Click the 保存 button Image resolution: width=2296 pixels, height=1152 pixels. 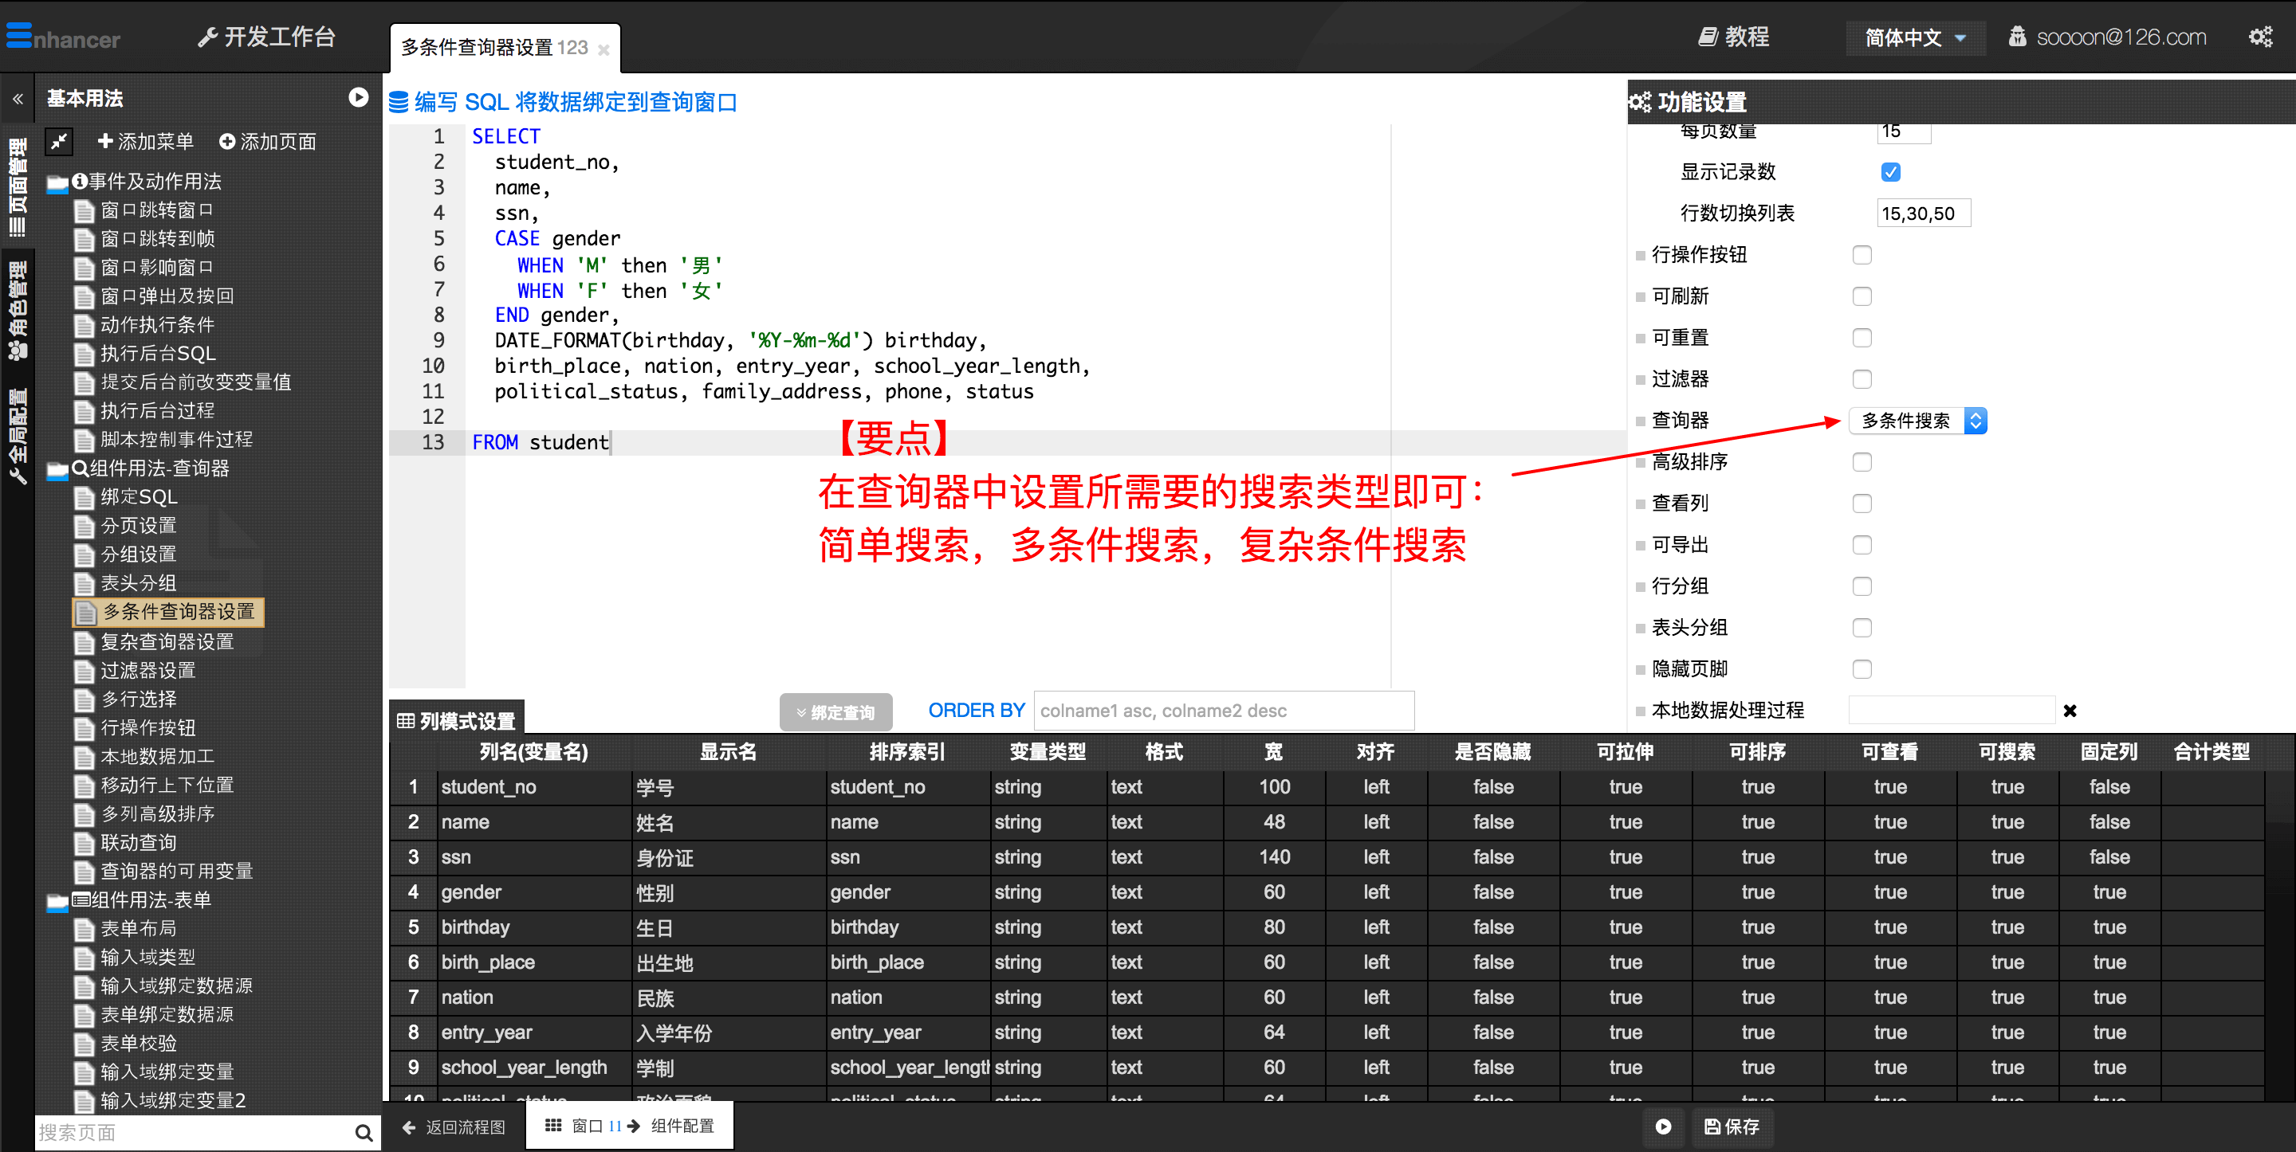pyautogui.click(x=1732, y=1127)
